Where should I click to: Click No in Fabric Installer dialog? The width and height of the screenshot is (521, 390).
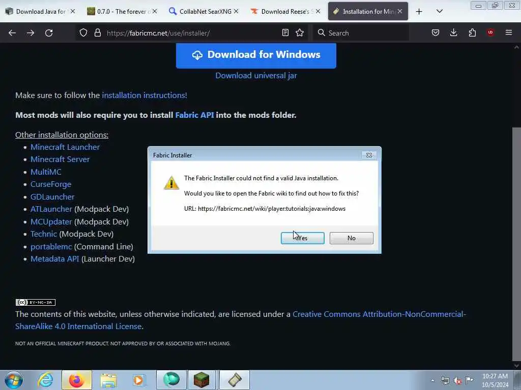tap(351, 238)
